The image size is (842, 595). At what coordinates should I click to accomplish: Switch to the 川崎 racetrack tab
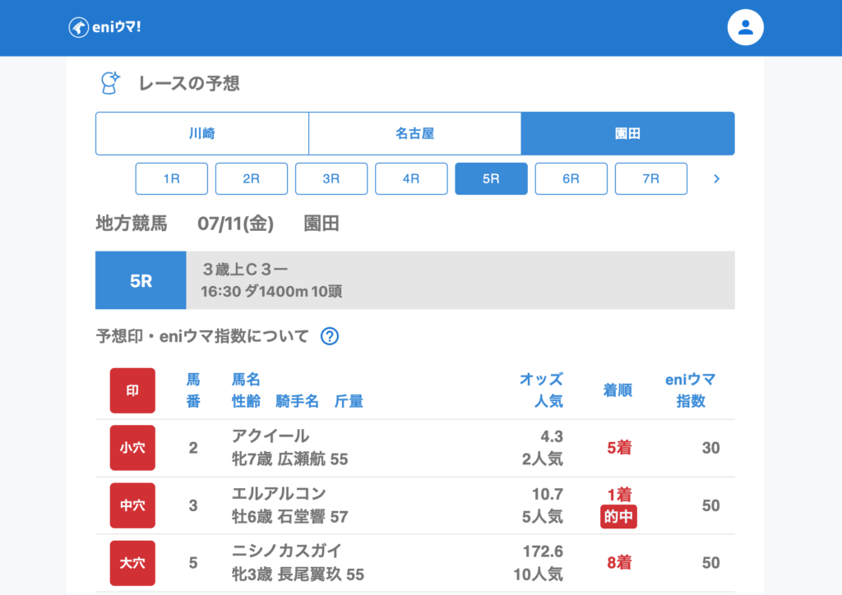(x=202, y=133)
